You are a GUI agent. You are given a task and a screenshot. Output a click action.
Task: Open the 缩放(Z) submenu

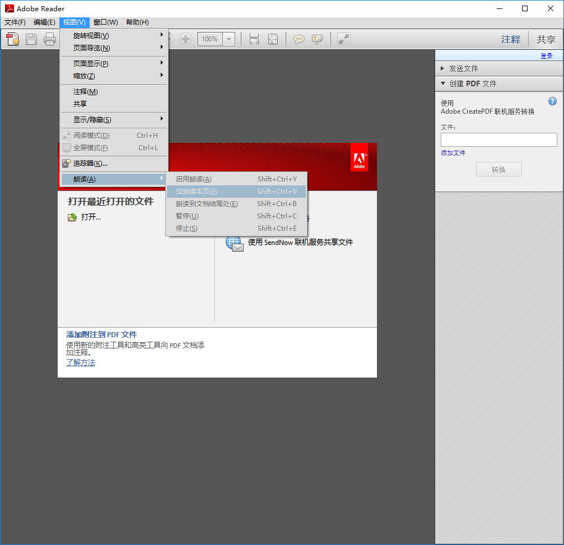114,76
